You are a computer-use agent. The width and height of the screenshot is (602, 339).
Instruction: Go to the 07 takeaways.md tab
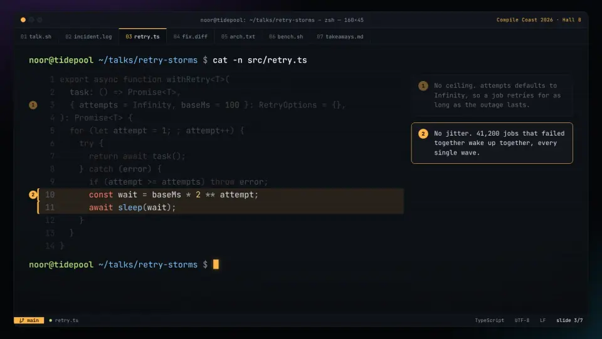point(340,36)
